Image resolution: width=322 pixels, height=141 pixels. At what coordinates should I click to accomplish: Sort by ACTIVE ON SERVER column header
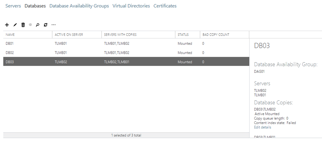click(x=77, y=34)
